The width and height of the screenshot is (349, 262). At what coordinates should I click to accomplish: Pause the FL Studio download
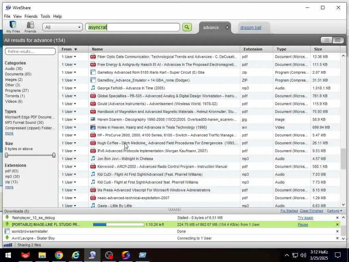[x=303, y=224]
